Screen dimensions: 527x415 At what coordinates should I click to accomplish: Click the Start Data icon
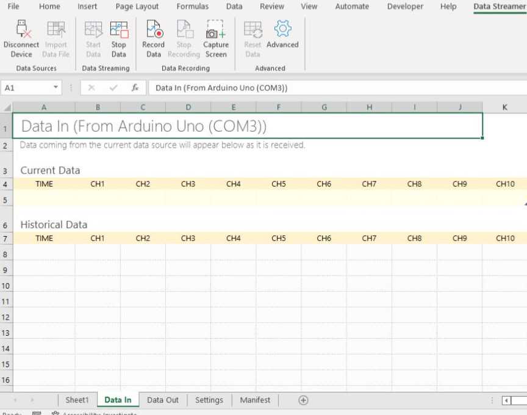(x=93, y=29)
